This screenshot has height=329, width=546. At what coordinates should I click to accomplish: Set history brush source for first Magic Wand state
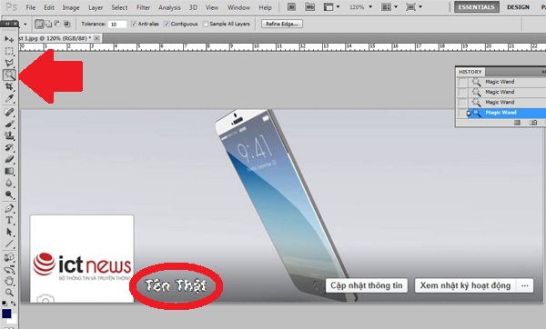pos(462,82)
